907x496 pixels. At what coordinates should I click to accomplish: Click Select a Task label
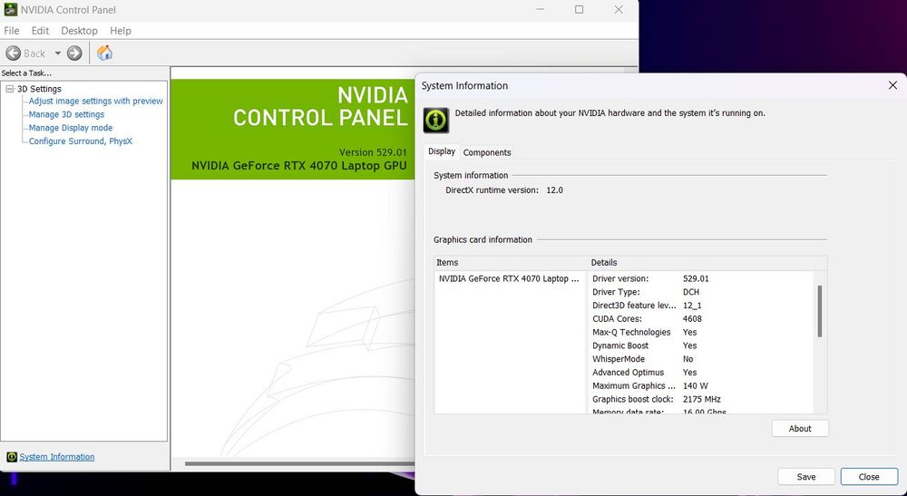point(26,73)
